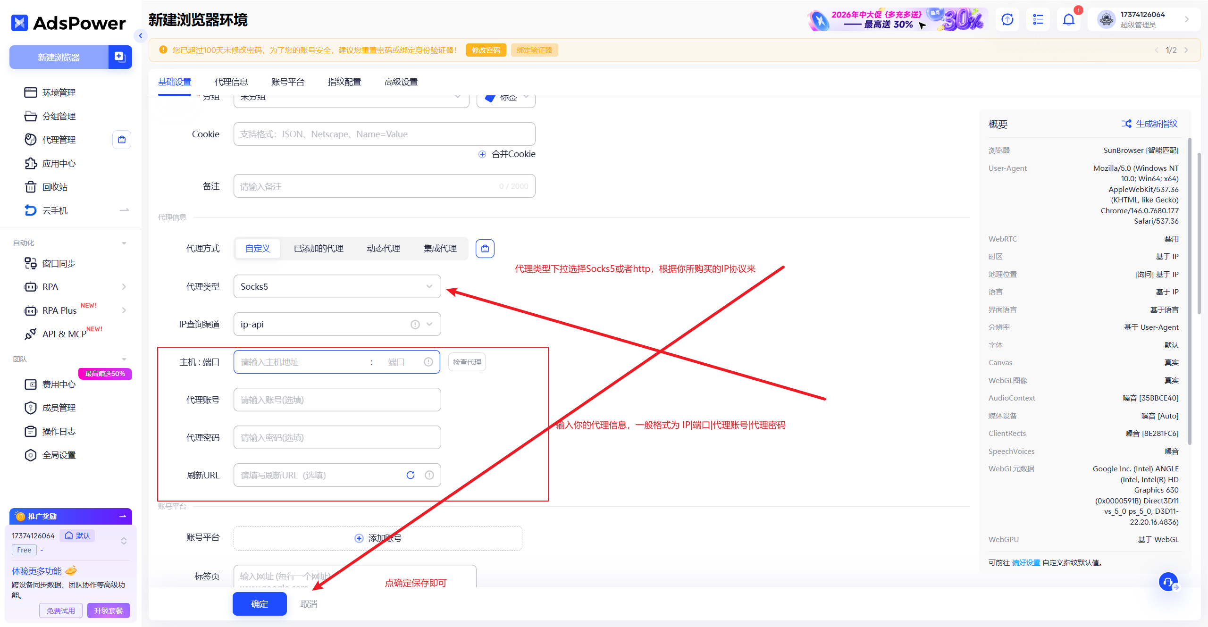The image size is (1208, 627).
Task: Click into the Cookie input field
Action: (384, 134)
